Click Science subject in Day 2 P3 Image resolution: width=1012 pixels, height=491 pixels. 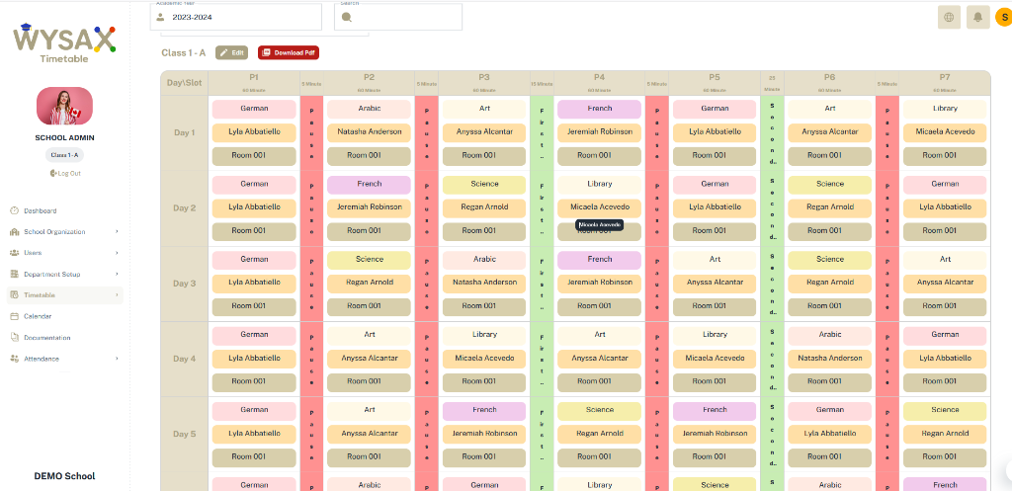click(x=484, y=185)
